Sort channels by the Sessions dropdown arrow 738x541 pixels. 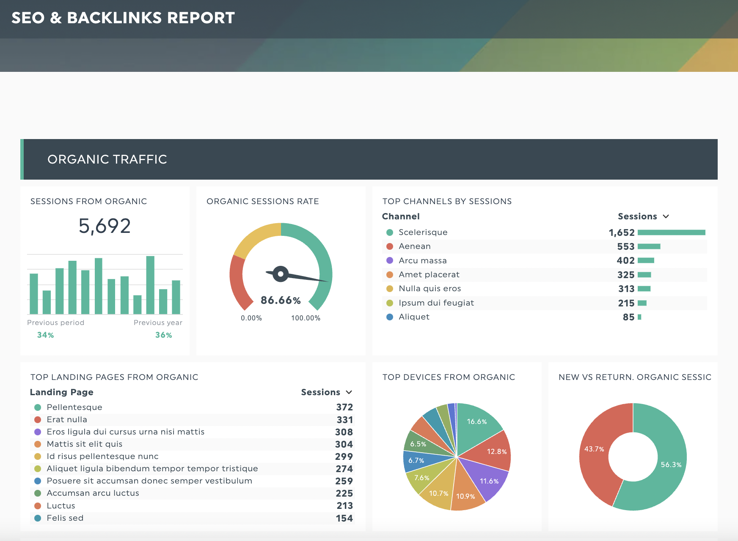point(666,216)
